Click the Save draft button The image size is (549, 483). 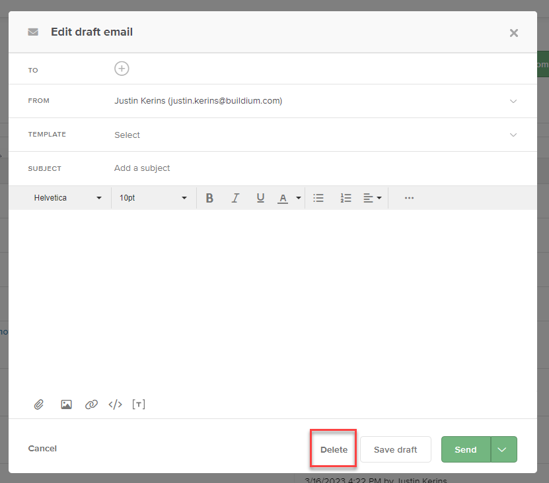[x=395, y=449]
